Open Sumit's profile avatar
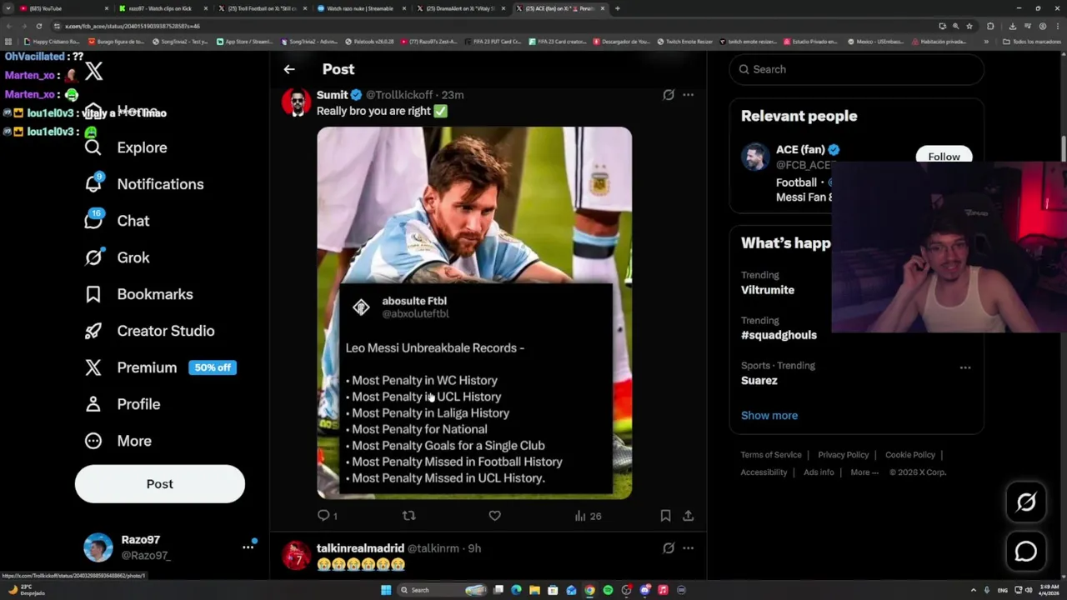This screenshot has width=1067, height=600. 296,102
